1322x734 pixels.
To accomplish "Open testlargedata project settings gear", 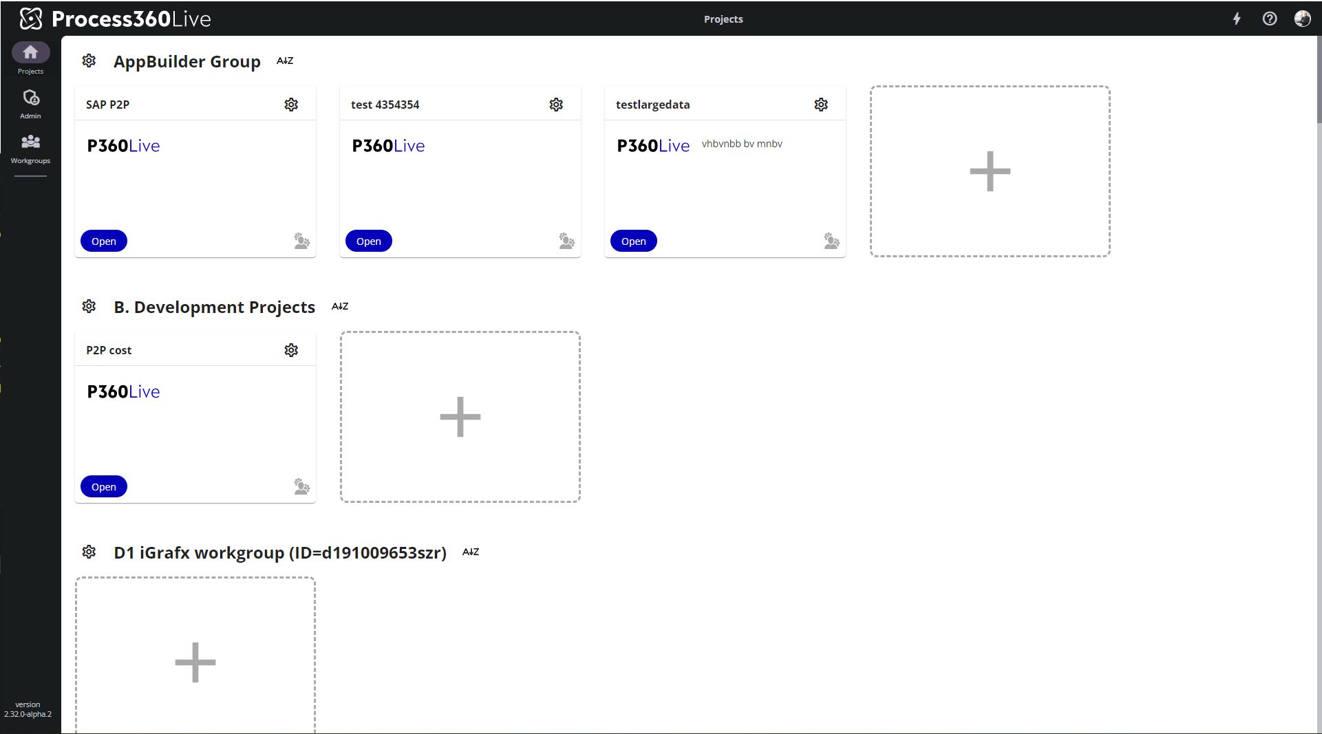I will [x=821, y=105].
